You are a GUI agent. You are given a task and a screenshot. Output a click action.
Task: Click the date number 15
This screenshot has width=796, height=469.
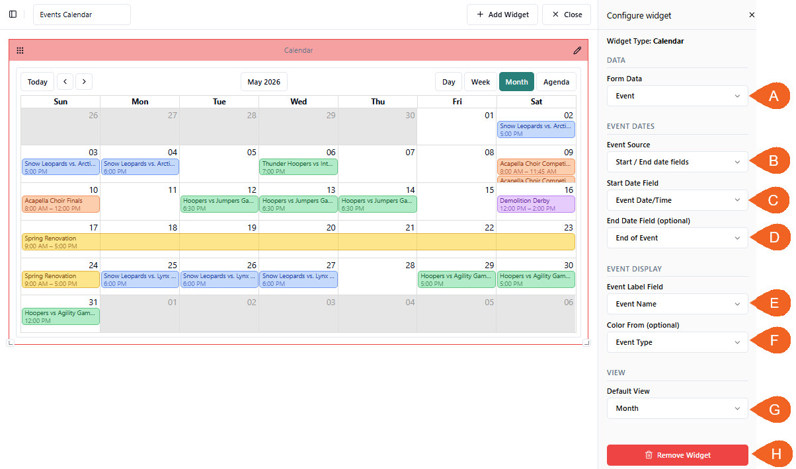[489, 190]
